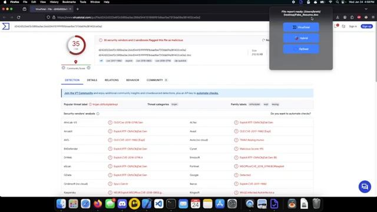Reload the current page
Image resolution: width=377 pixels, height=212 pixels.
pos(18,17)
